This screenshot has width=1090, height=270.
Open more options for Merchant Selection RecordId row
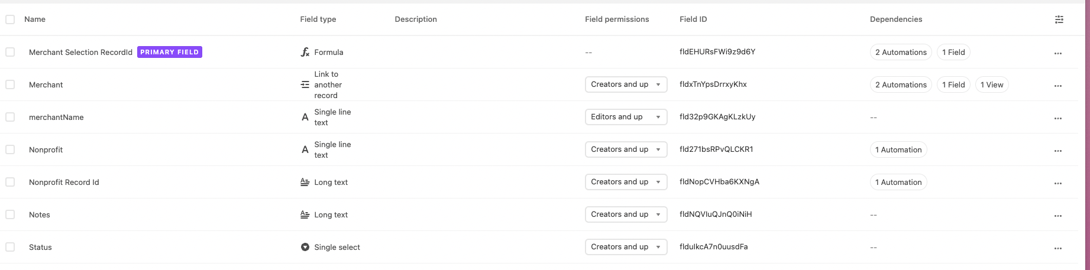[x=1058, y=53]
